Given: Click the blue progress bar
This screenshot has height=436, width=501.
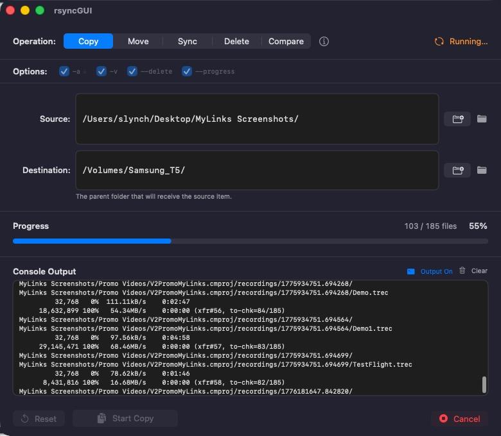Looking at the screenshot, I should pyautogui.click(x=92, y=241).
